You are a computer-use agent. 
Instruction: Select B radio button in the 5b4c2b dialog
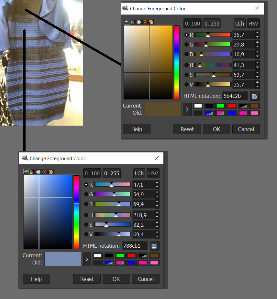pyautogui.click(x=186, y=54)
